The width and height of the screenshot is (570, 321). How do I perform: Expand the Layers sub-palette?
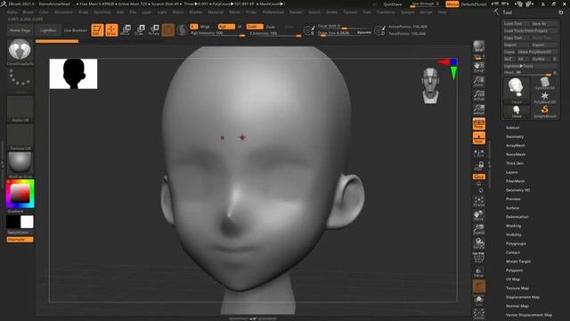click(x=512, y=172)
